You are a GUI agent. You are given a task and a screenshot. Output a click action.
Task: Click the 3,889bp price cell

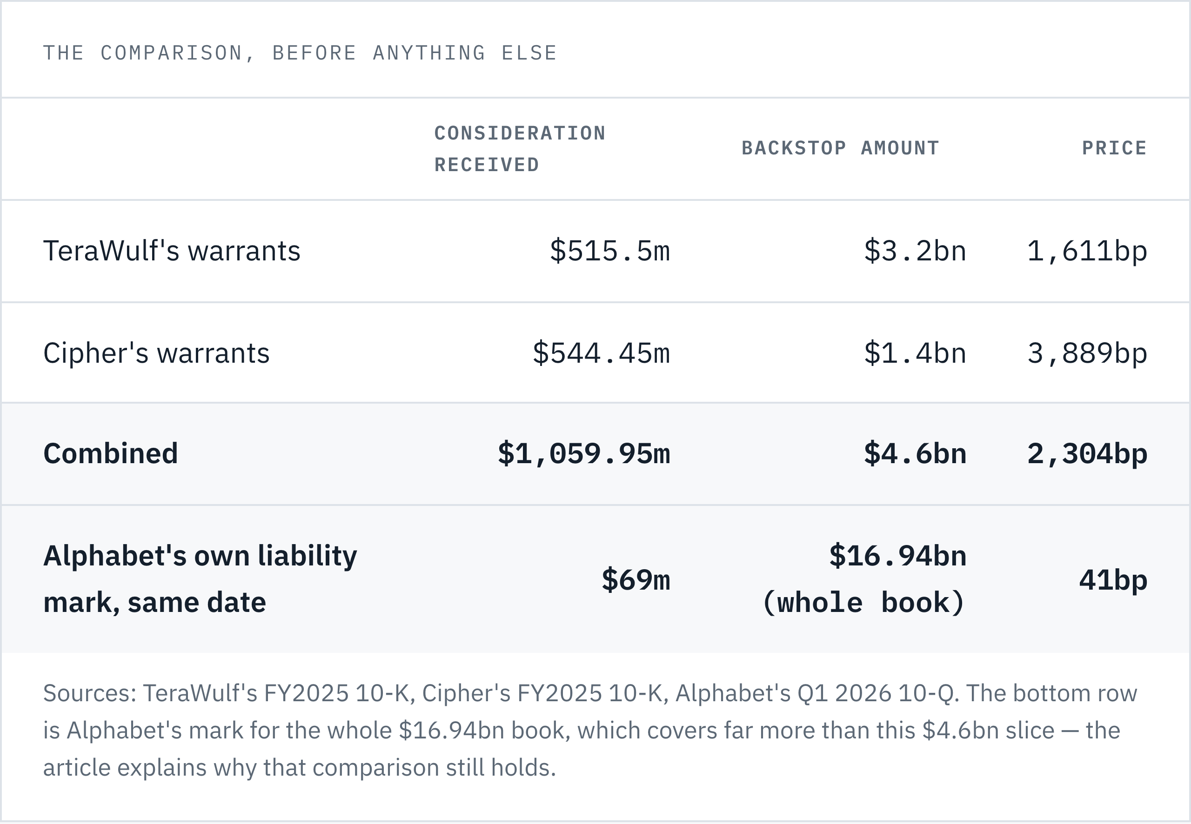point(1087,353)
